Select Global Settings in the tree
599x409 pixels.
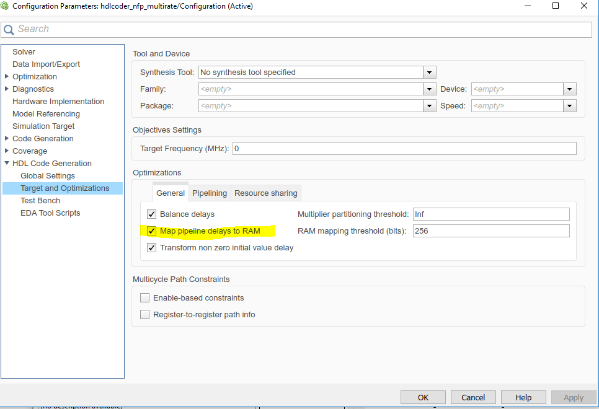point(48,175)
